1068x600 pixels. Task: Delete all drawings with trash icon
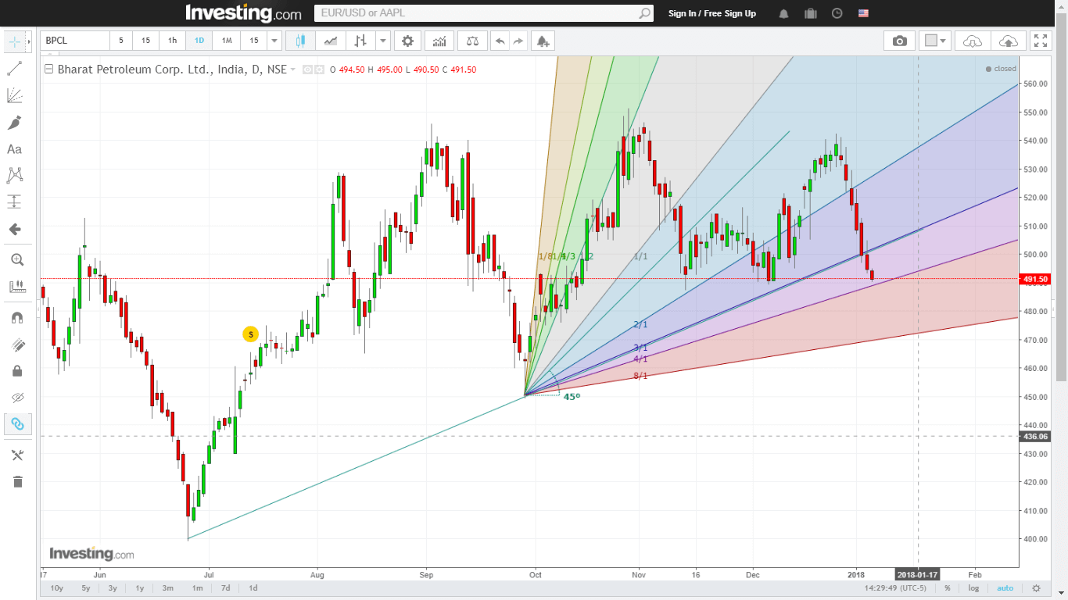[x=17, y=482]
